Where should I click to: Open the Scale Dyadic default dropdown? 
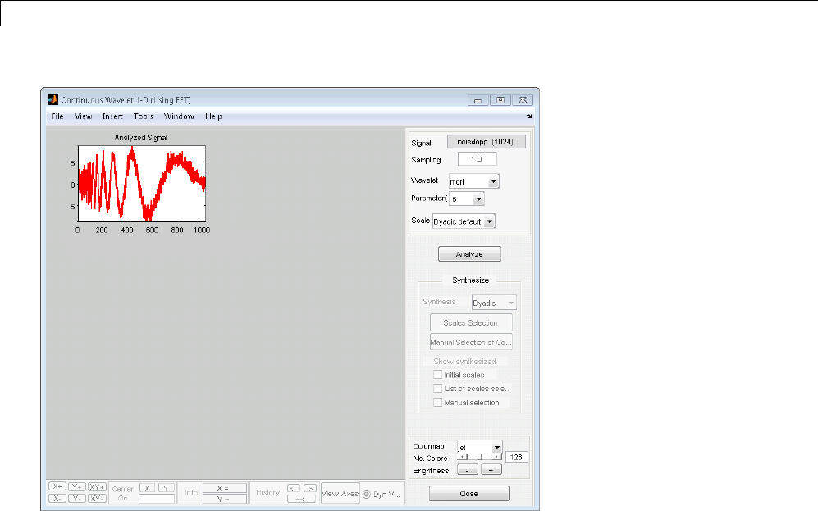[464, 221]
